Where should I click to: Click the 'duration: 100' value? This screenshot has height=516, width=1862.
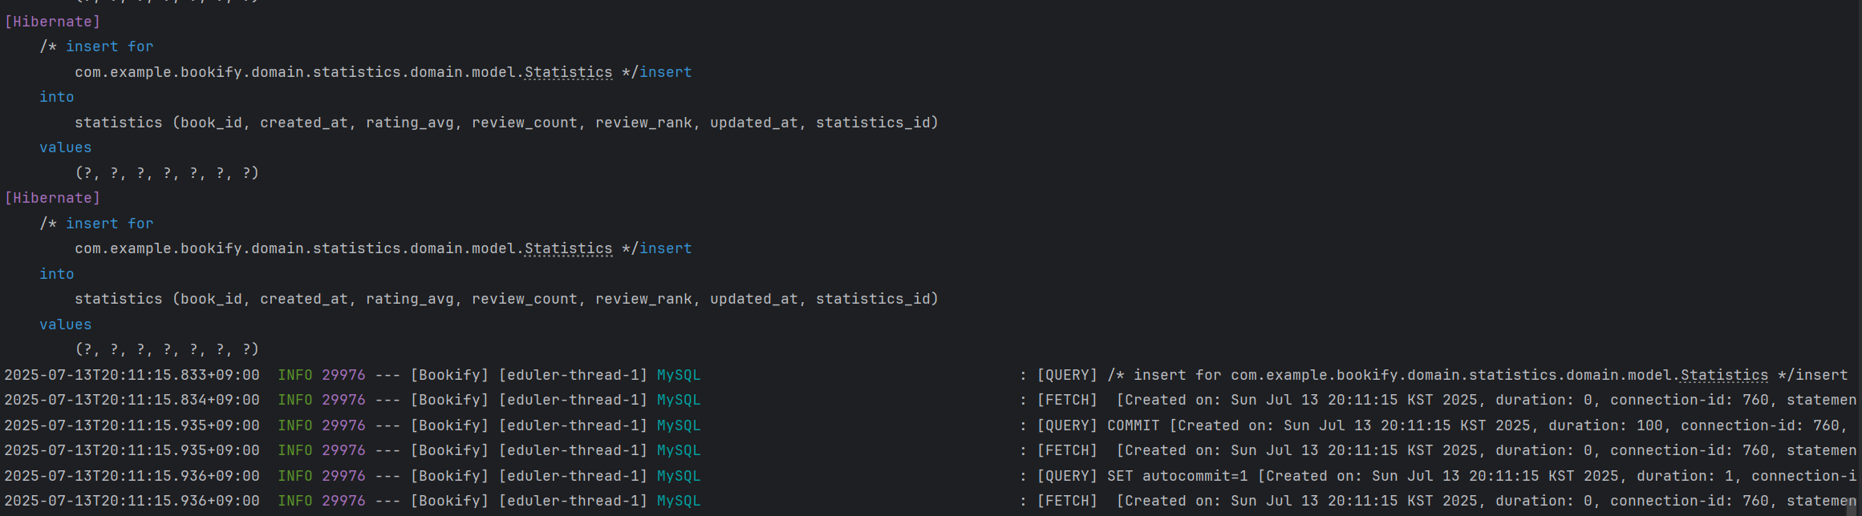(x=1606, y=425)
